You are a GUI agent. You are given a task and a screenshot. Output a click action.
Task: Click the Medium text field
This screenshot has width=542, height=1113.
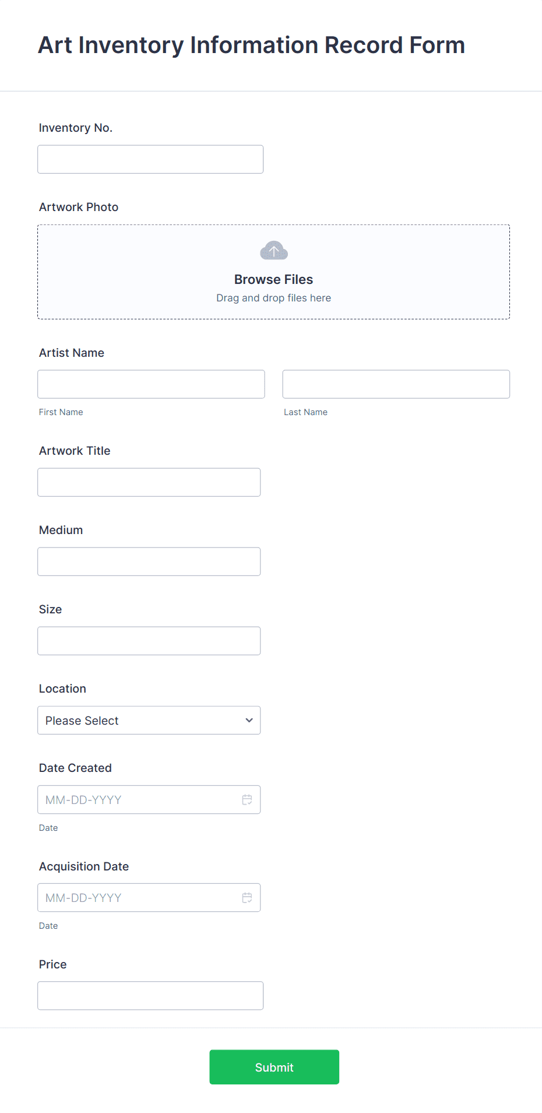(149, 561)
